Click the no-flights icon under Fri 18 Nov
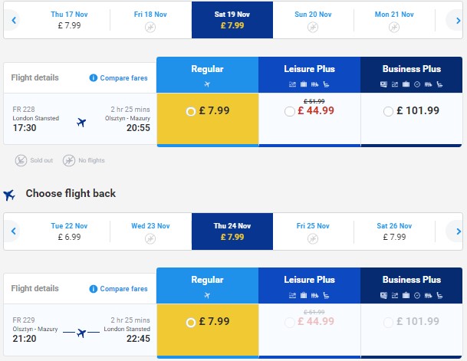Viewport: 467px width, 361px height. click(x=150, y=28)
